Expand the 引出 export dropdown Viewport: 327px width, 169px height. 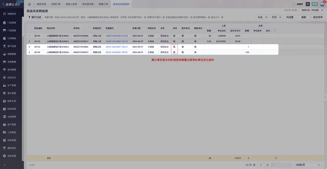coord(266,17)
